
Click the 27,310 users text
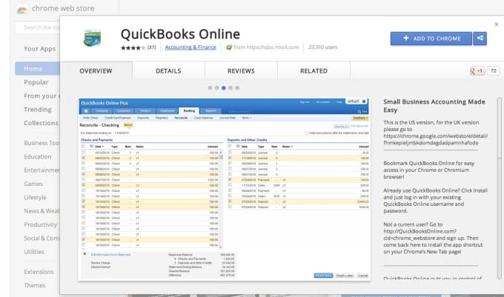pyautogui.click(x=322, y=47)
